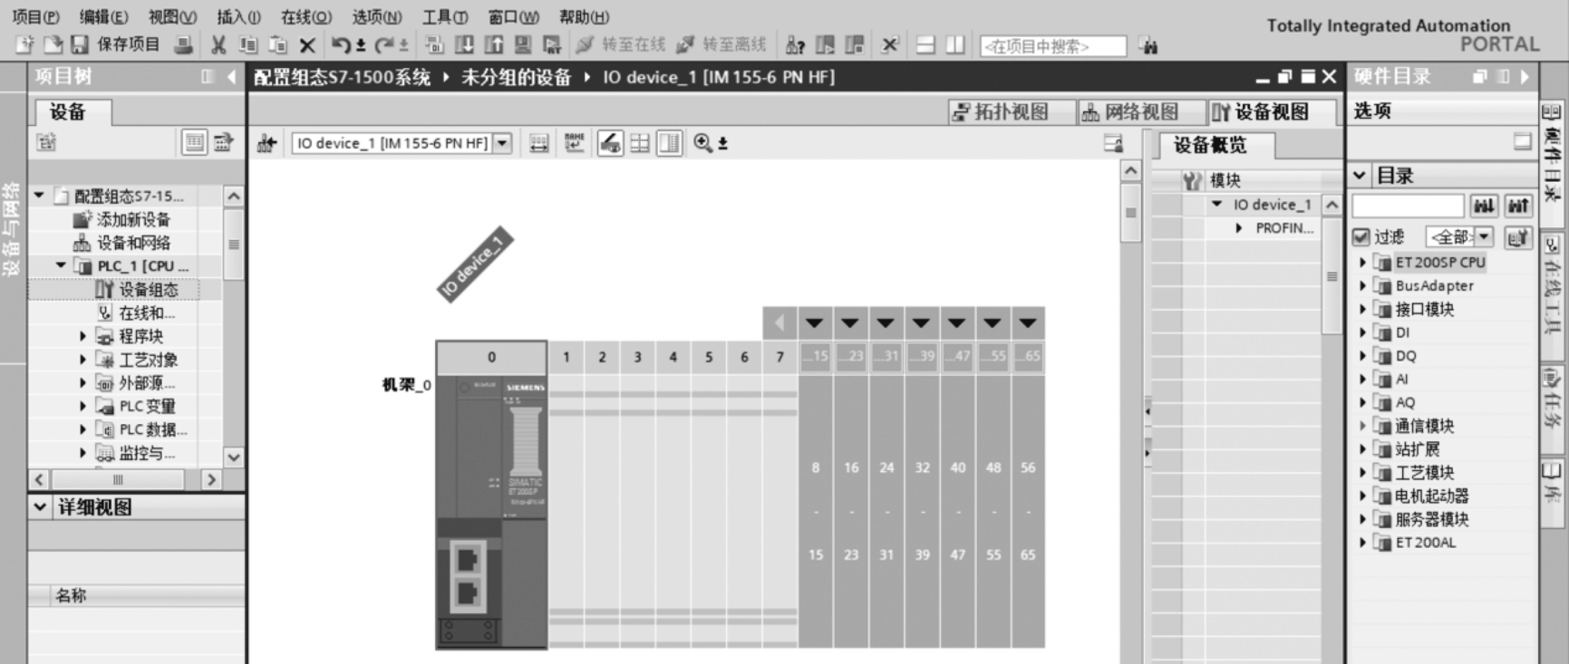
Task: Click go-to-network-view icon left of device dropdown
Action: pyautogui.click(x=266, y=143)
